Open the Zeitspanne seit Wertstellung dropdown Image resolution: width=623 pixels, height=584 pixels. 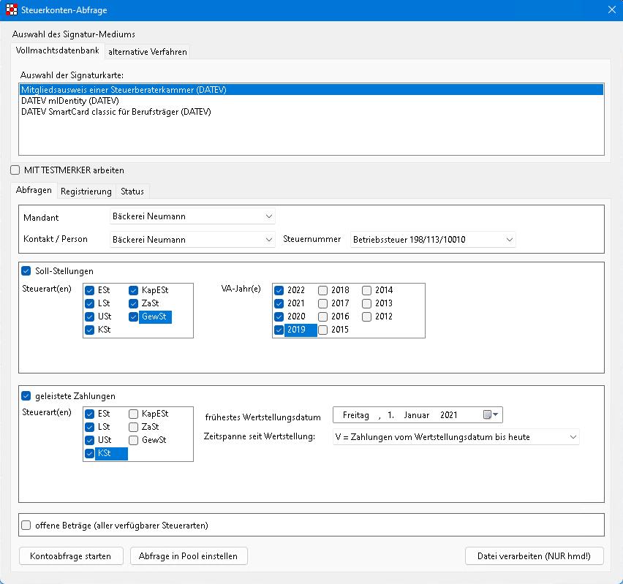click(572, 437)
